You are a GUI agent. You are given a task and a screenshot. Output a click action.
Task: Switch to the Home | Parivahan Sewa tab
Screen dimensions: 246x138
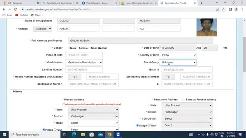click(139, 3)
